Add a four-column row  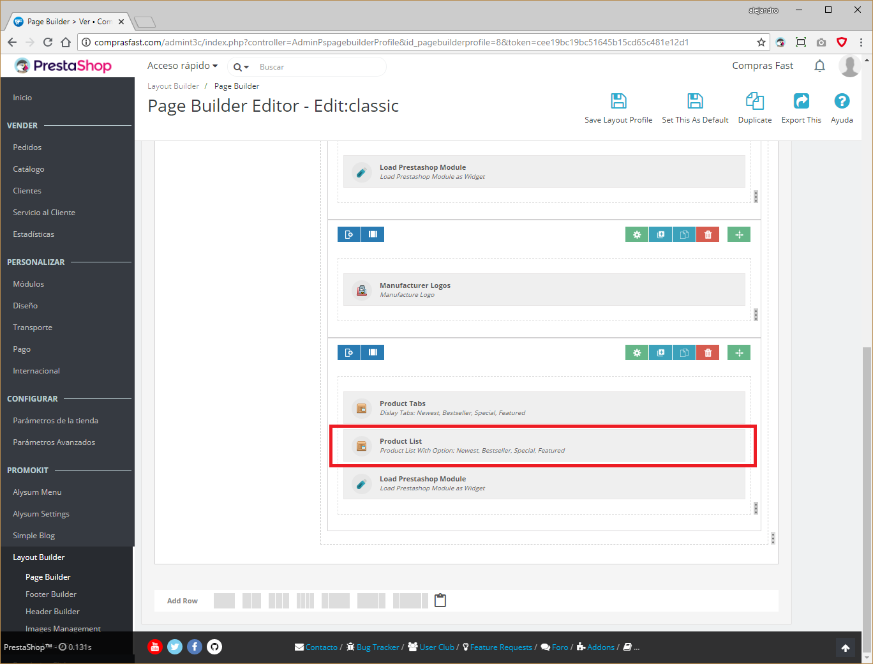pyautogui.click(x=305, y=601)
